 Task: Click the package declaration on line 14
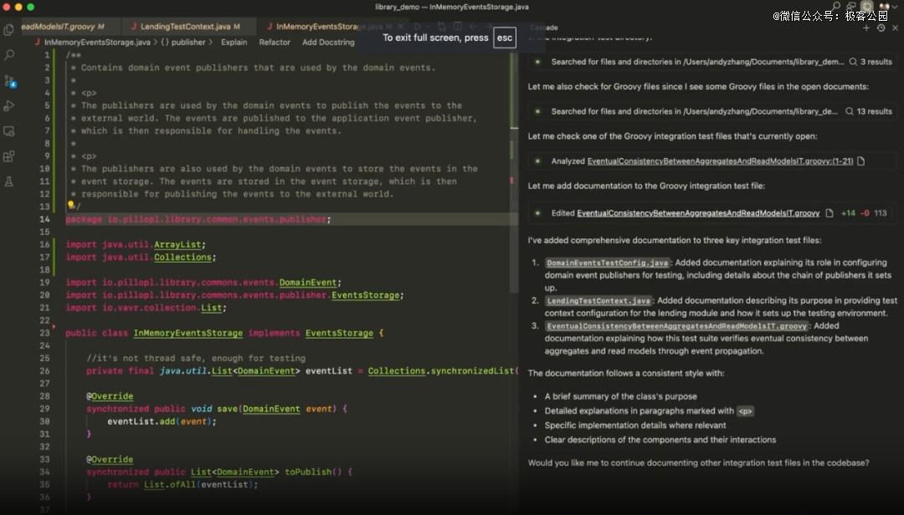tap(198, 220)
